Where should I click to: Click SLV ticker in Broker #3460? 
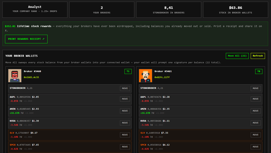coord(12,133)
